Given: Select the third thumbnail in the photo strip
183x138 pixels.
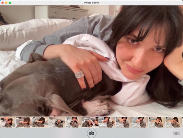Looking at the screenshot, I should point(40,122).
